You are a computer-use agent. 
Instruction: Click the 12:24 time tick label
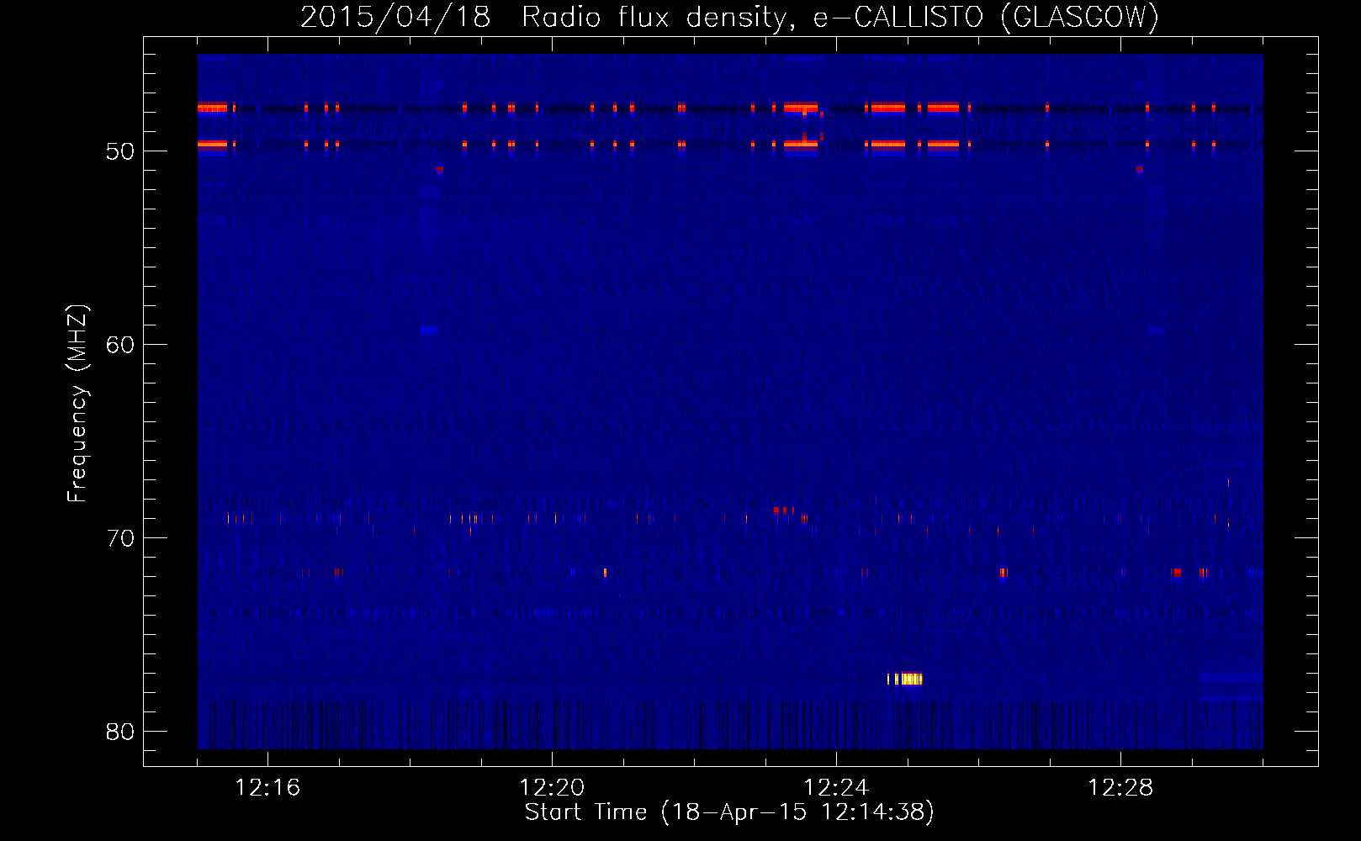[x=836, y=788]
